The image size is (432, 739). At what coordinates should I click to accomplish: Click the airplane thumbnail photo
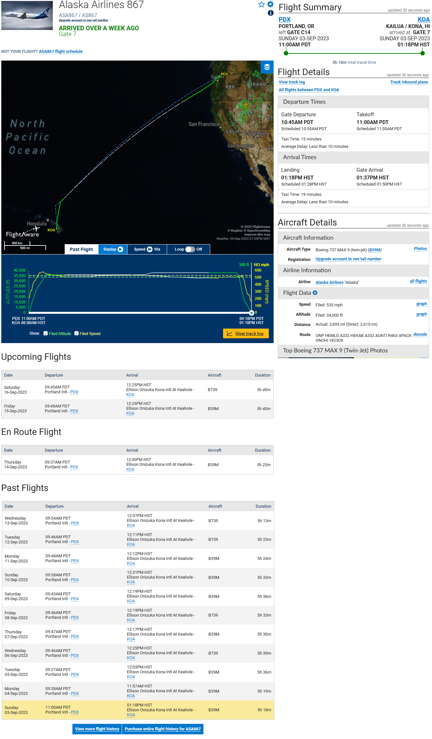point(27,15)
